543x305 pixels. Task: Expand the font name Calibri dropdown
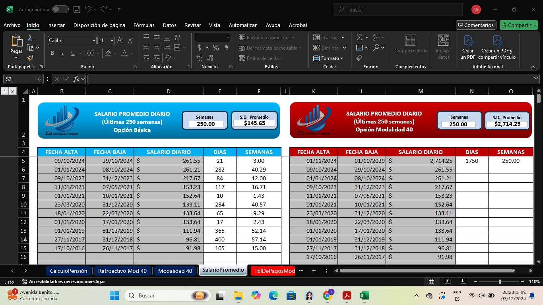tap(94, 41)
